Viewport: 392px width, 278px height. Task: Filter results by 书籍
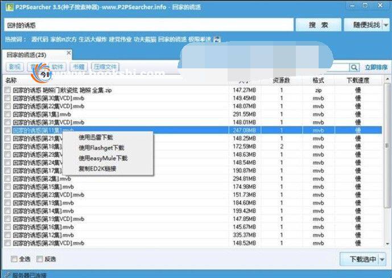pyautogui.click(x=79, y=67)
